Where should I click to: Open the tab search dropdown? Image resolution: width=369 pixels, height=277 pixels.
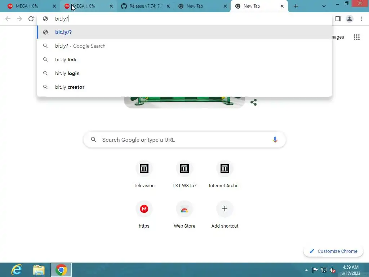pyautogui.click(x=324, y=6)
